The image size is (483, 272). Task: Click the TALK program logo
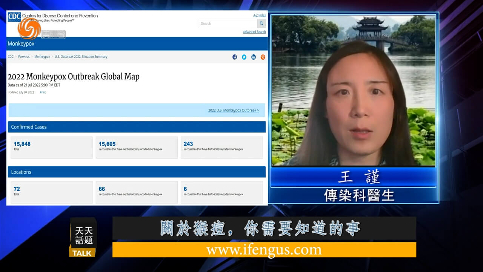pyautogui.click(x=83, y=239)
